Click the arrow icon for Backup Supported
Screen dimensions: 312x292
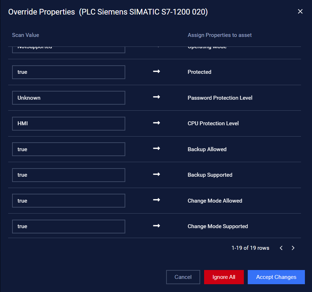click(157, 175)
